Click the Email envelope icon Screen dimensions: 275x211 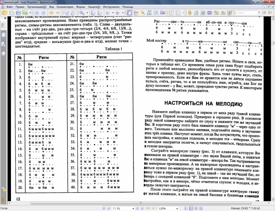(x=25, y=13)
